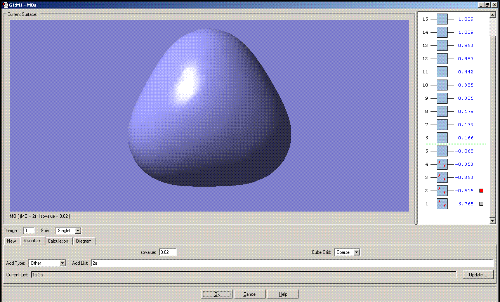This screenshot has width=500, height=302.
Task: Click the energy value 0.487
Action: pyautogui.click(x=466, y=59)
